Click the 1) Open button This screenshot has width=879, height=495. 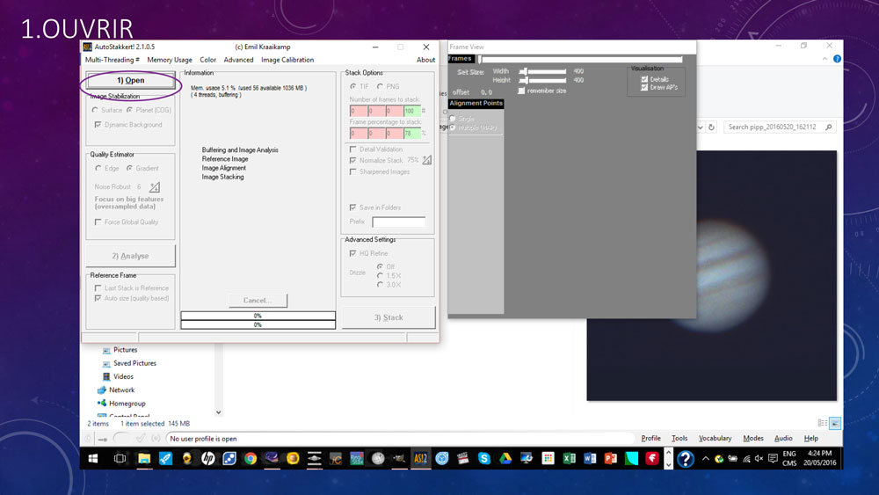pyautogui.click(x=131, y=80)
